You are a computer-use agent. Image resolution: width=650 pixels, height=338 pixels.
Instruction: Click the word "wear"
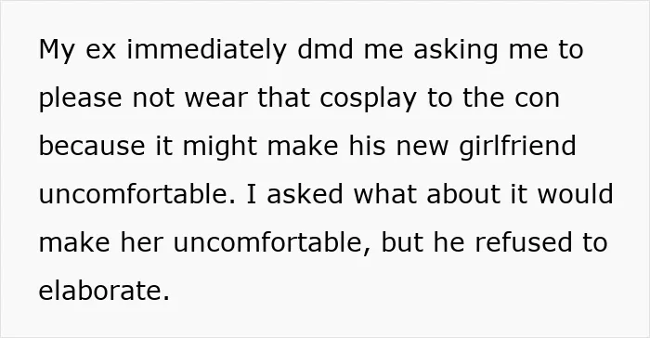(x=215, y=98)
